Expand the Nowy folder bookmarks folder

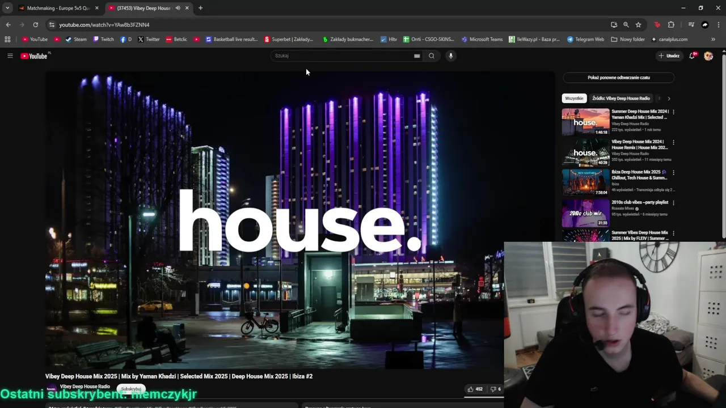point(628,40)
